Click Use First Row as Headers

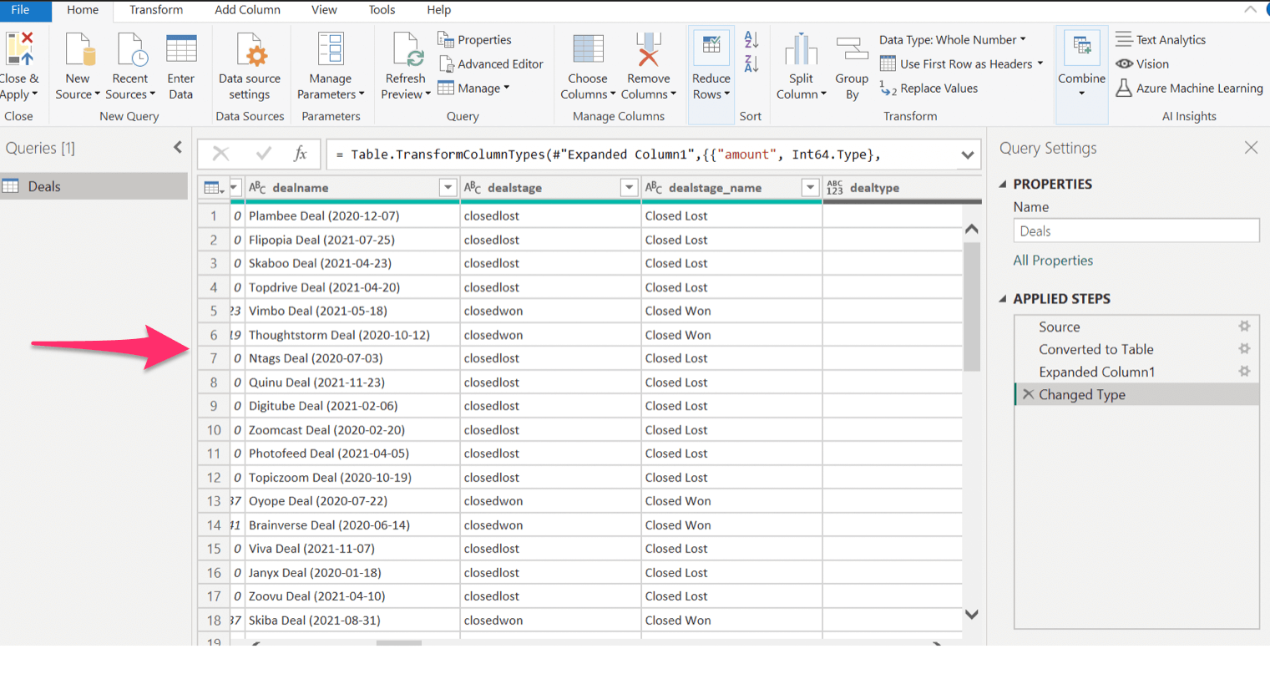tap(961, 63)
